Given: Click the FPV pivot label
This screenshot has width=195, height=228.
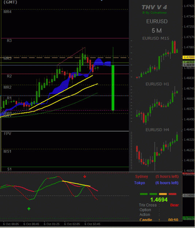Looking at the screenshot, I should (8, 134).
